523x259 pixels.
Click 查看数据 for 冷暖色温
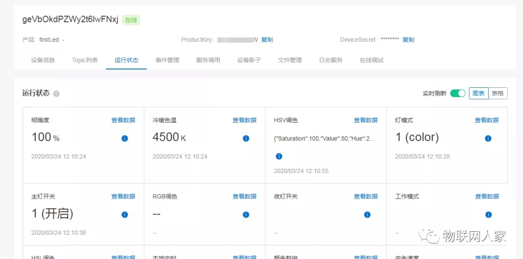[x=245, y=120]
